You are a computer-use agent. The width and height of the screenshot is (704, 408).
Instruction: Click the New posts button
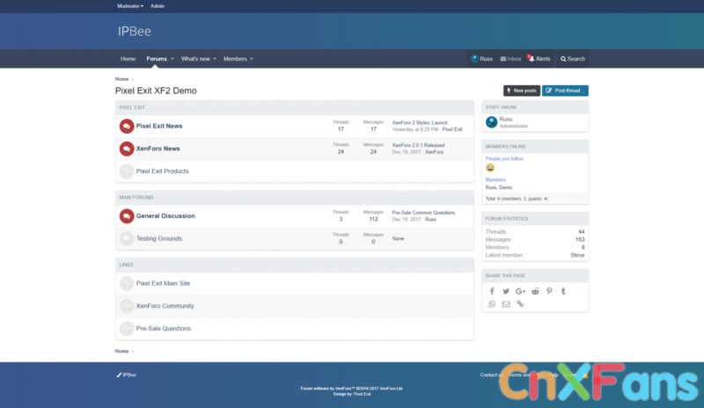click(521, 91)
